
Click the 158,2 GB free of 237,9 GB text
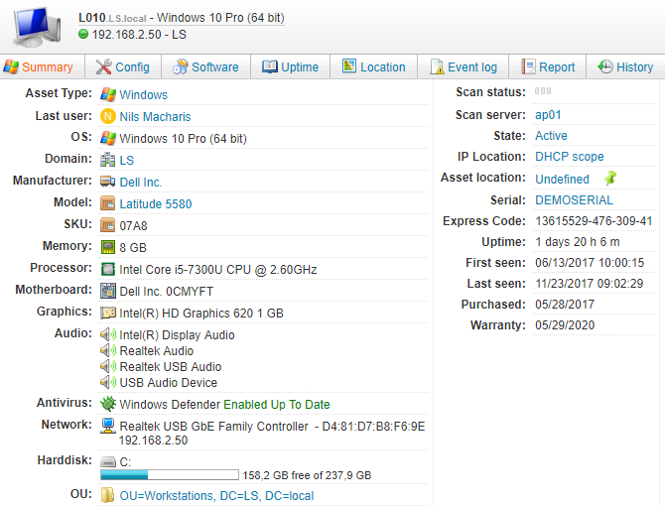click(x=307, y=475)
